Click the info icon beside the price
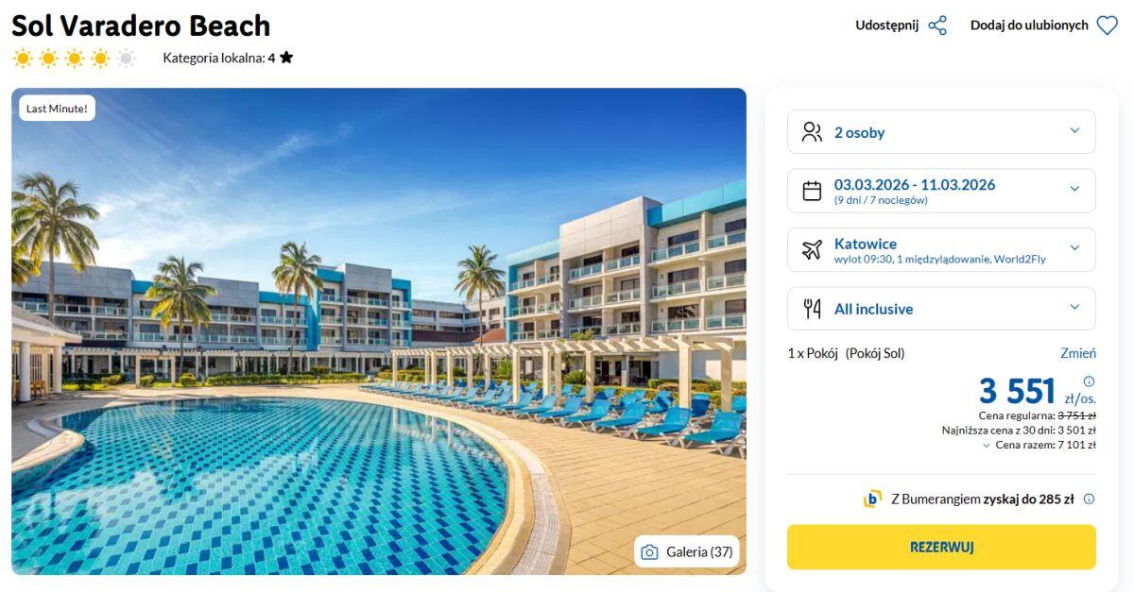The width and height of the screenshot is (1134, 592). point(1089,381)
